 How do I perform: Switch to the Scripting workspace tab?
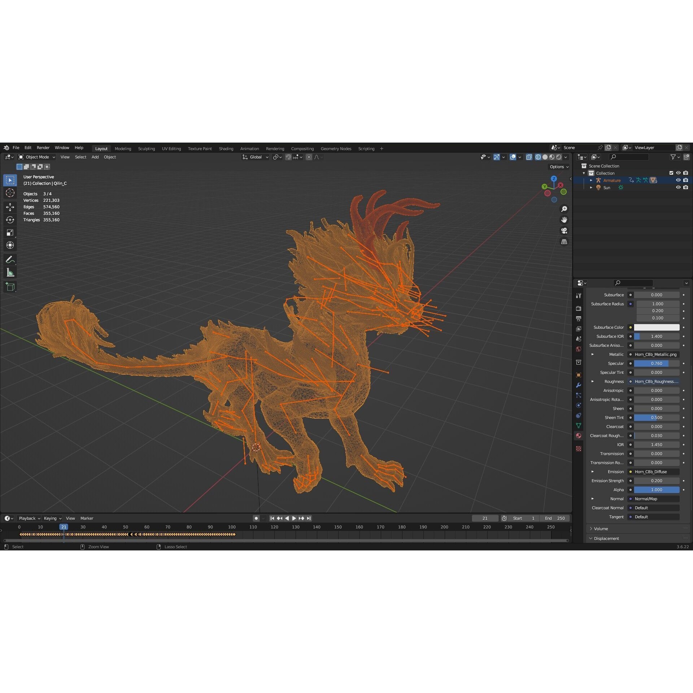(366, 148)
